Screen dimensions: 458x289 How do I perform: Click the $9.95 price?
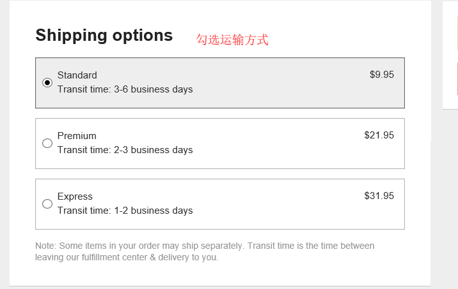382,75
